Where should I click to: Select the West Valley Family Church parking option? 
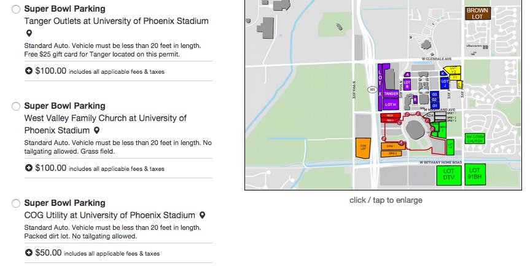tap(16, 106)
